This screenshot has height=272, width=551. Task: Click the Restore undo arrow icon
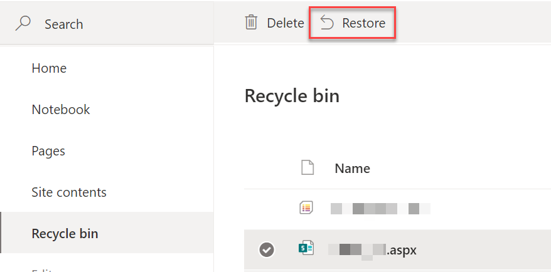coord(327,23)
